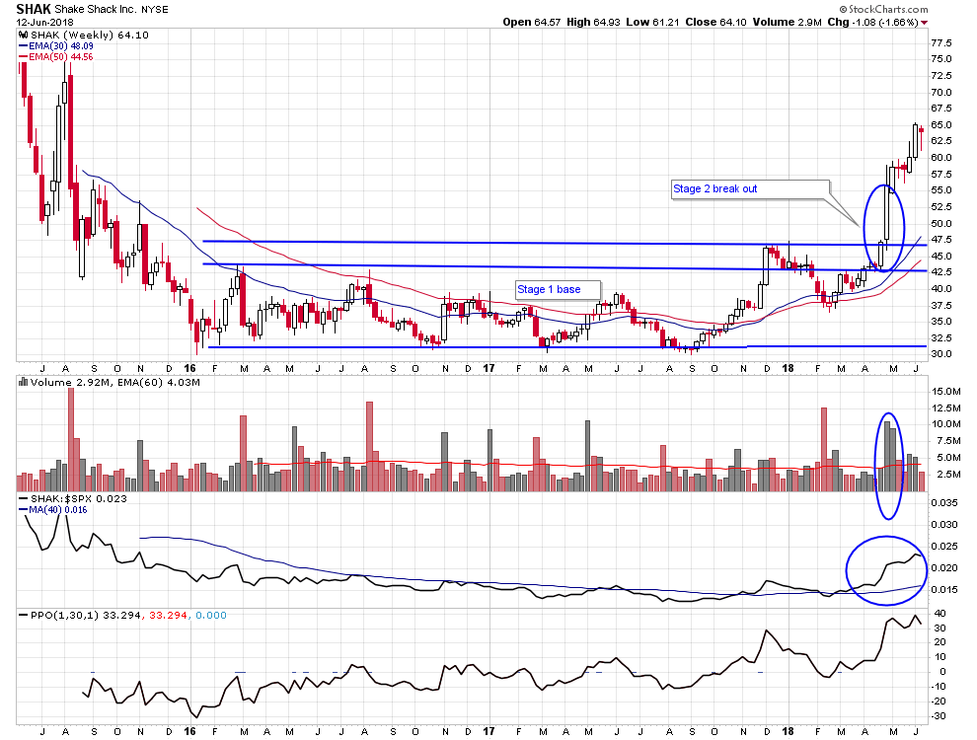
Task: Click the -10 label on the PPO axis
Action: coord(939,687)
